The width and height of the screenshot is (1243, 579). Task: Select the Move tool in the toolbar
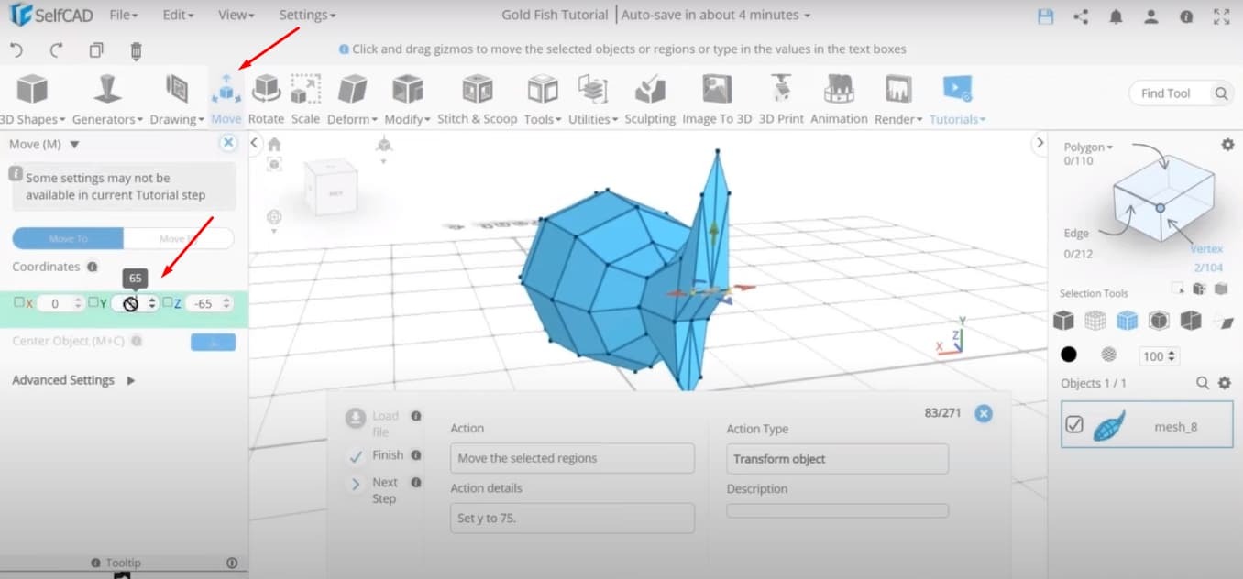225,96
